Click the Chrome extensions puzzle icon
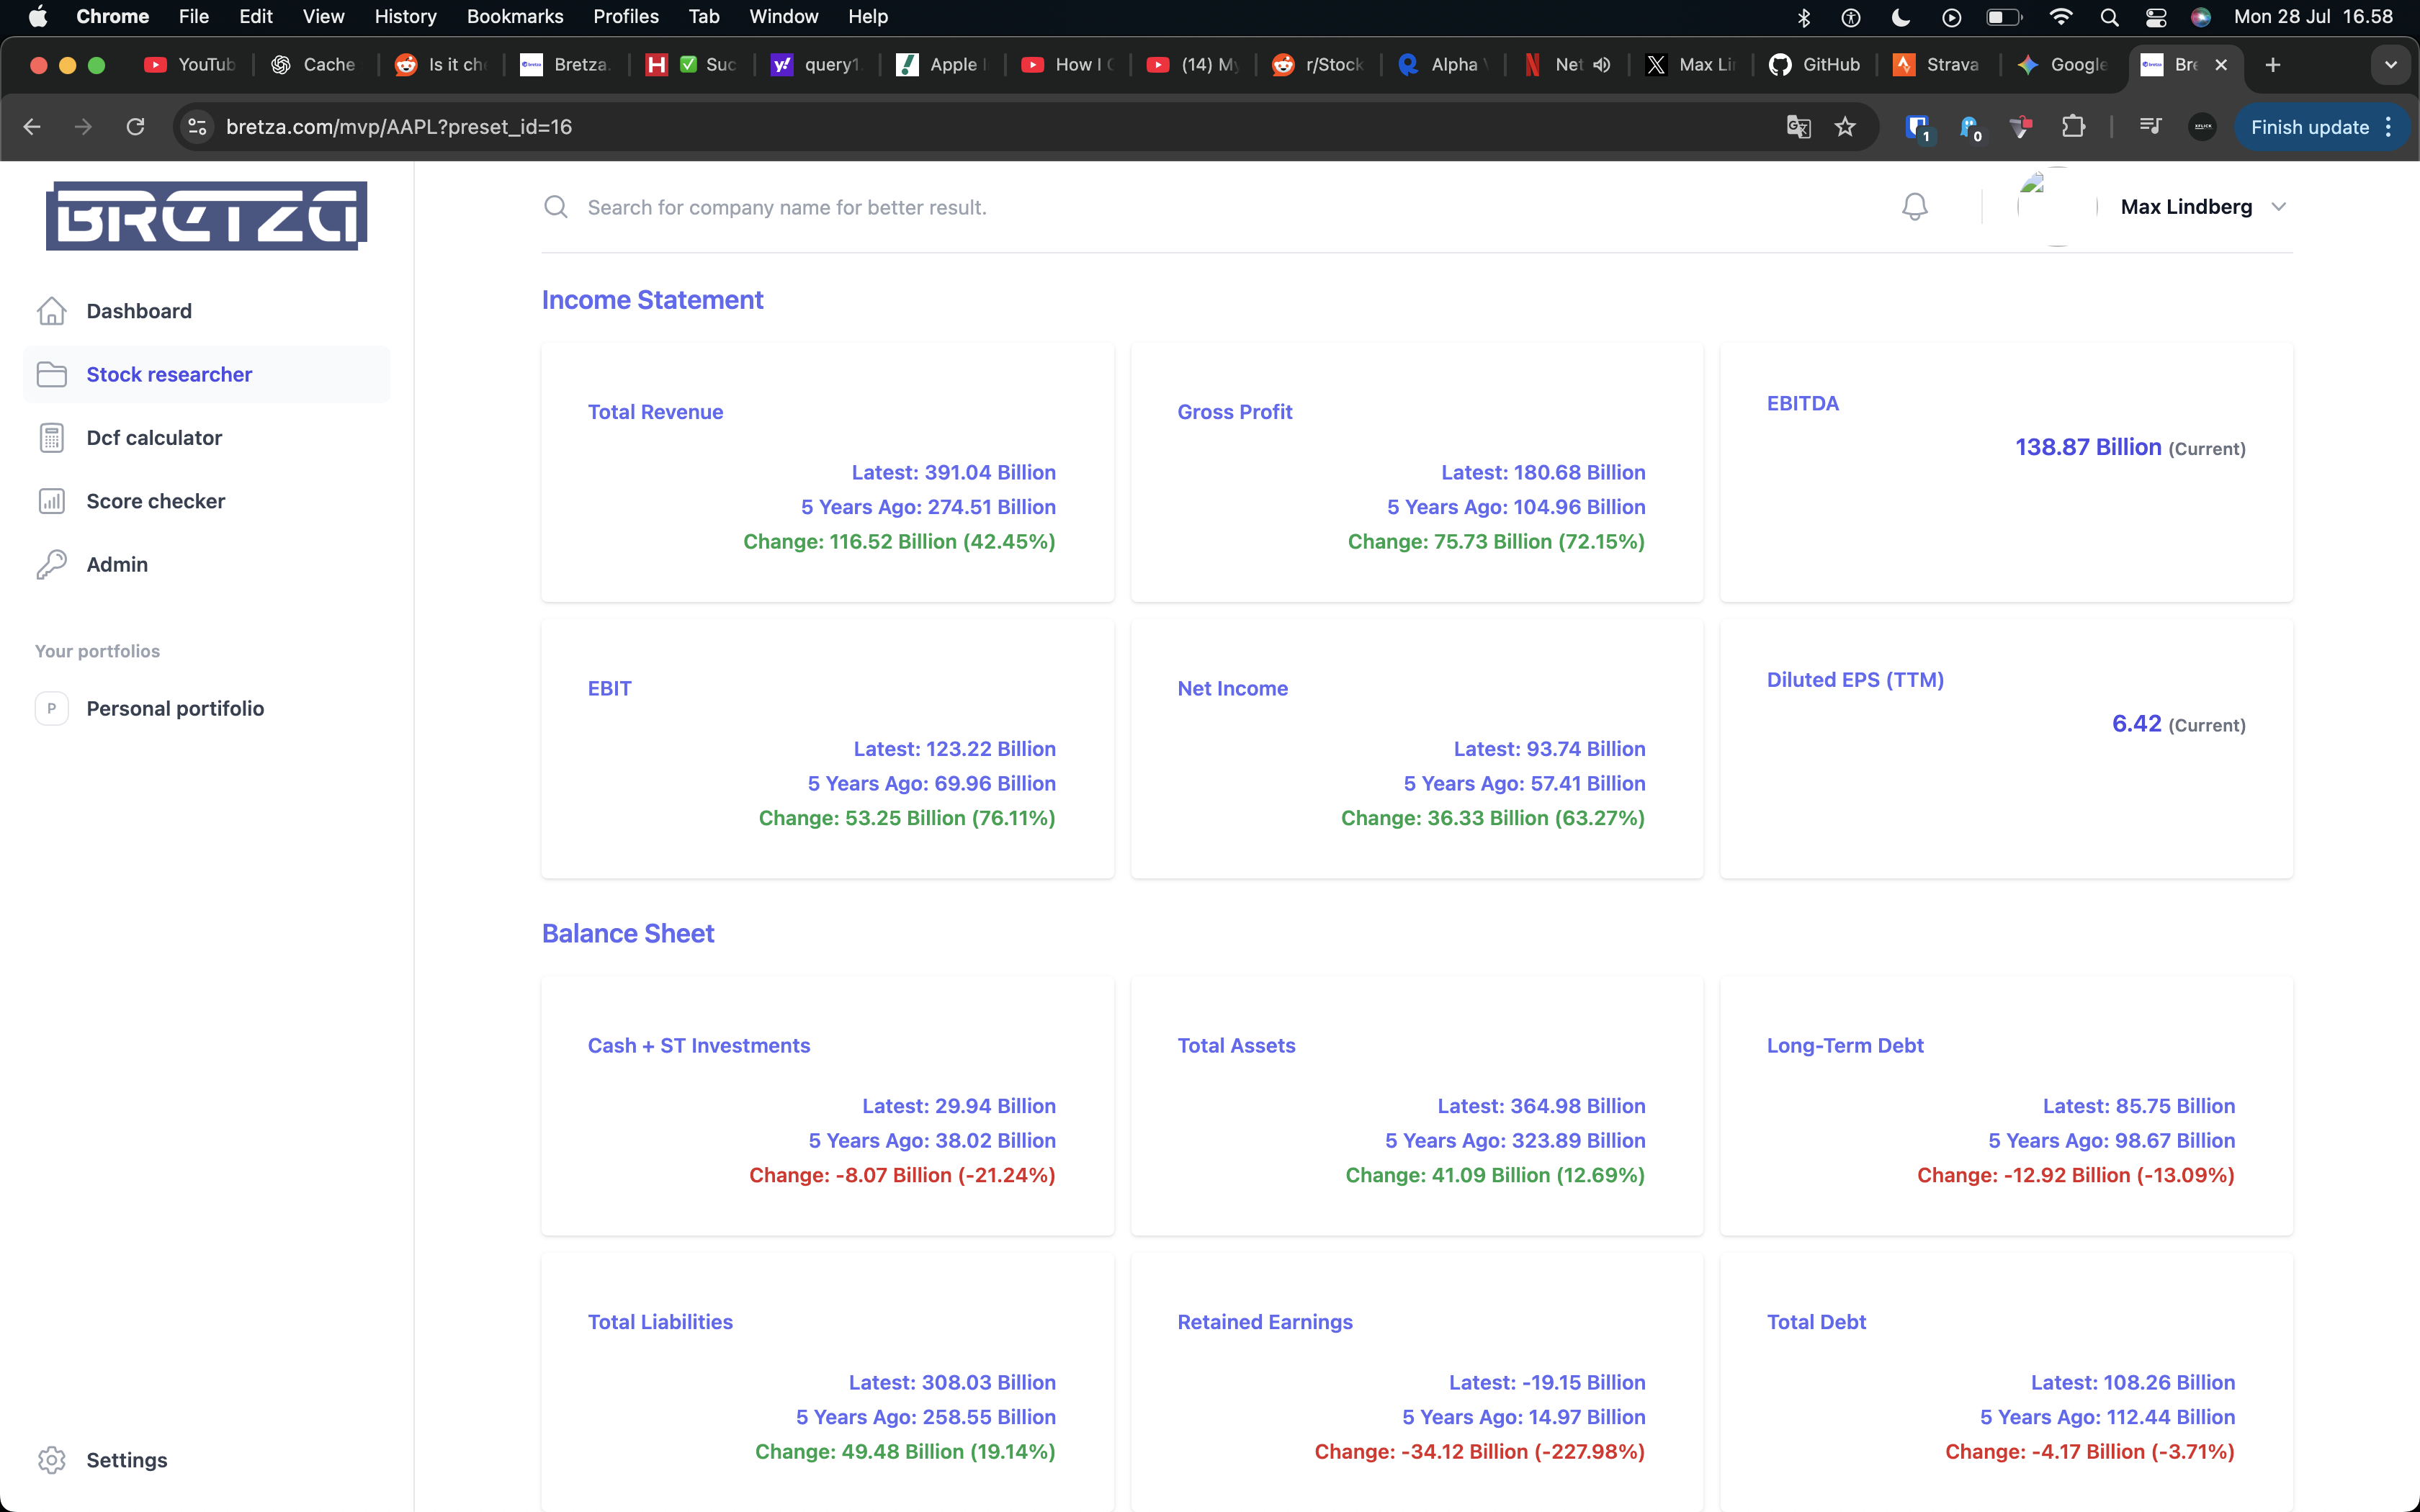2420x1512 pixels. (2073, 127)
